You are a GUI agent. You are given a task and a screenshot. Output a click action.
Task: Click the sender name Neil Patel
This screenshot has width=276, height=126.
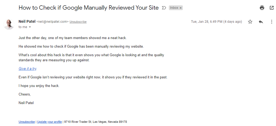point(27,21)
